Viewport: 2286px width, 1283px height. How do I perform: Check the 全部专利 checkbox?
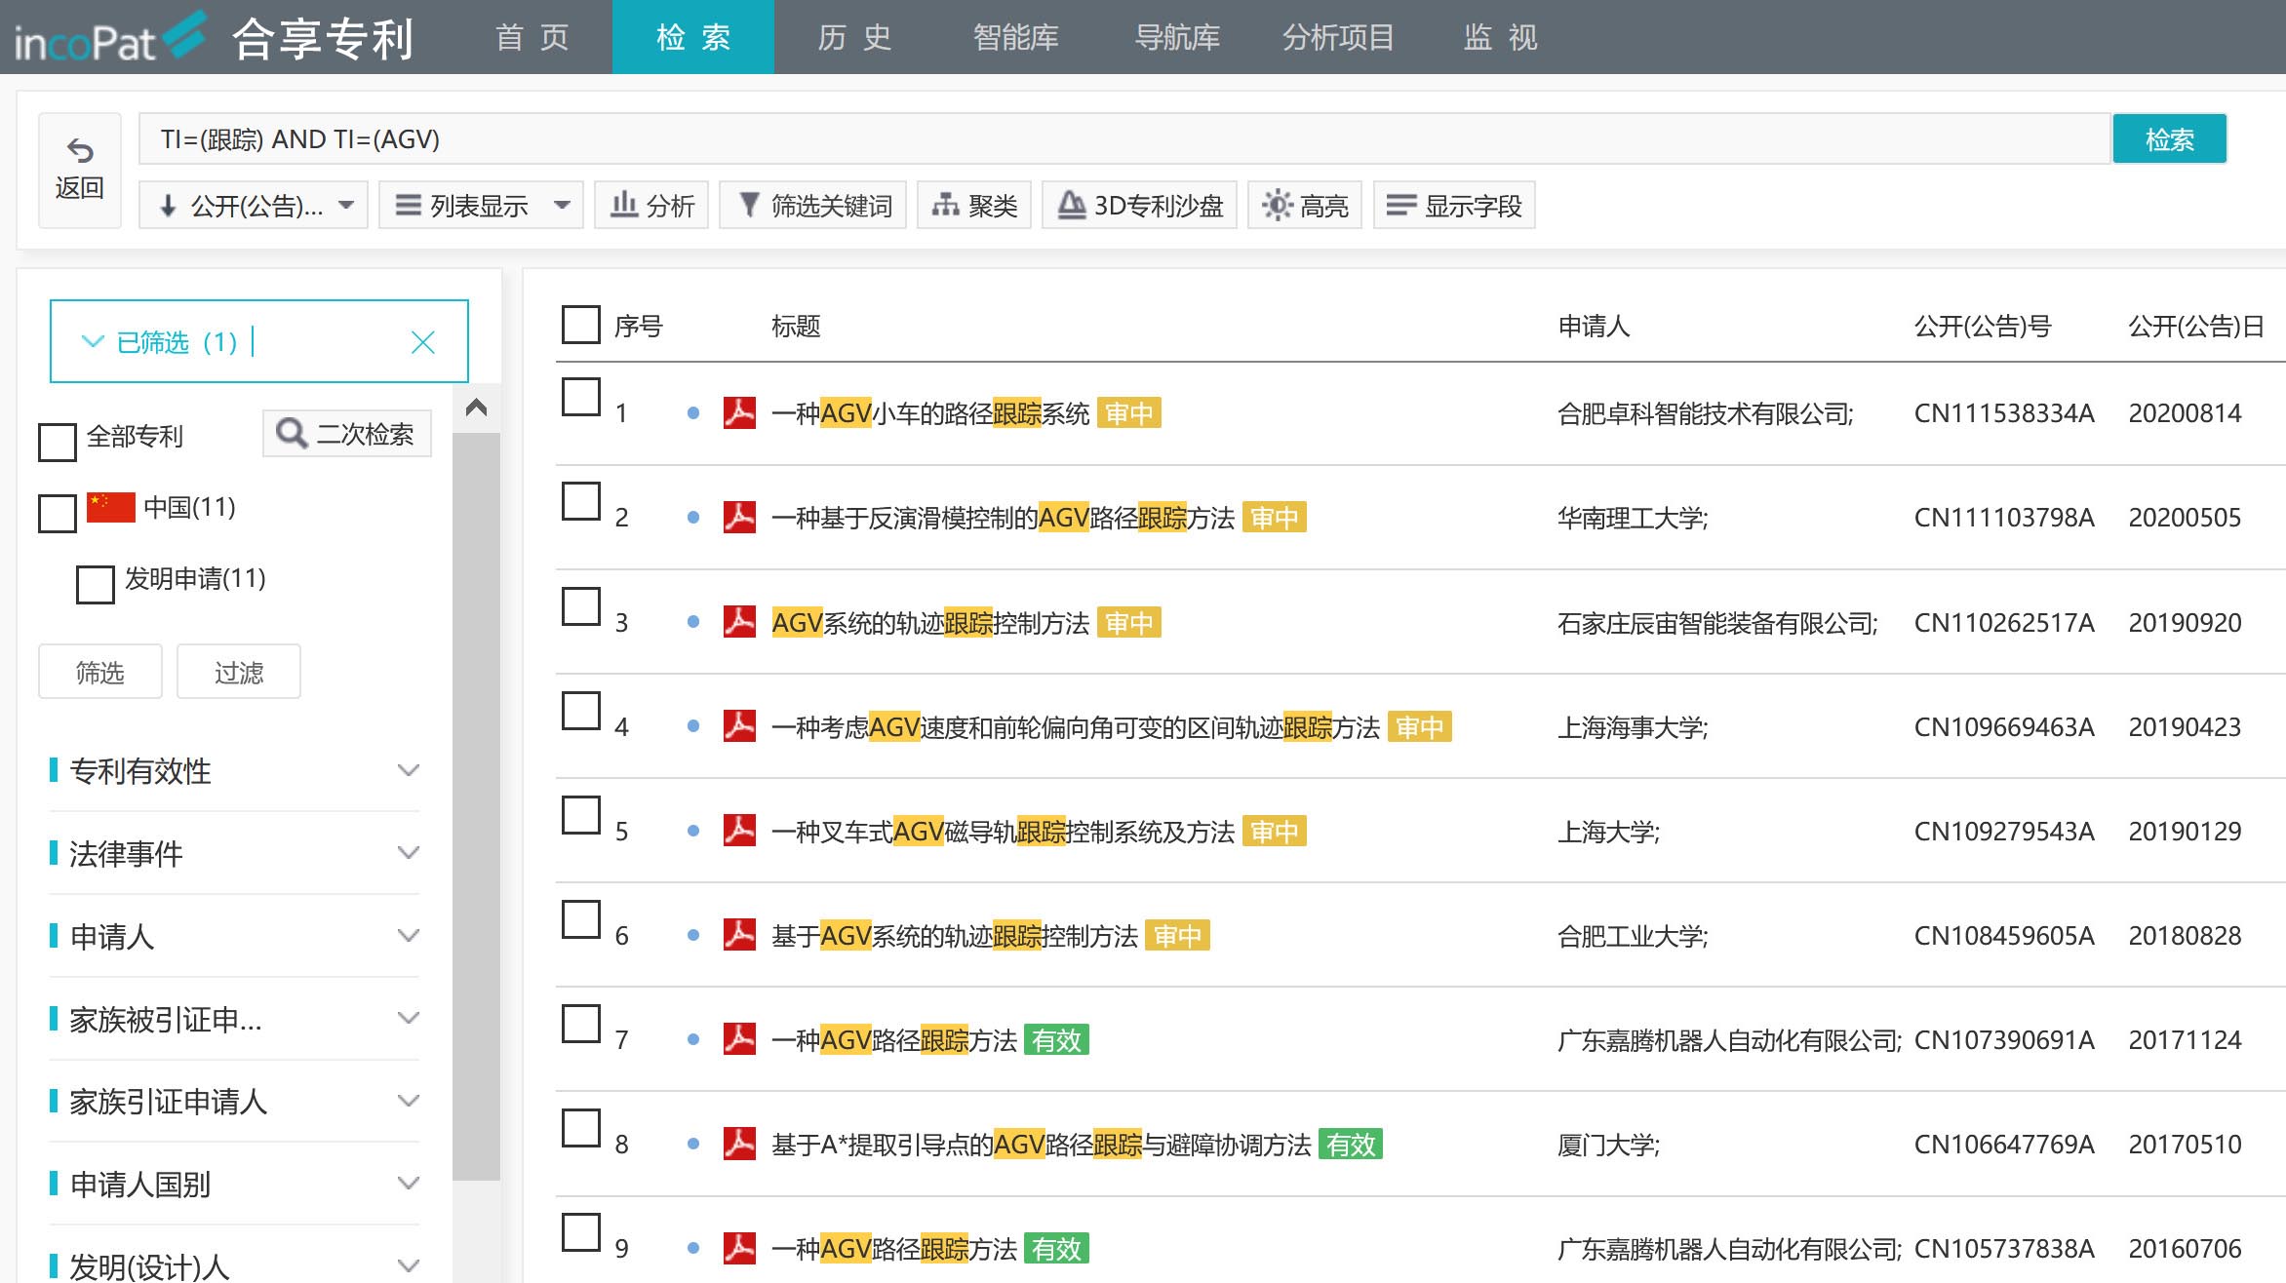pos(58,442)
